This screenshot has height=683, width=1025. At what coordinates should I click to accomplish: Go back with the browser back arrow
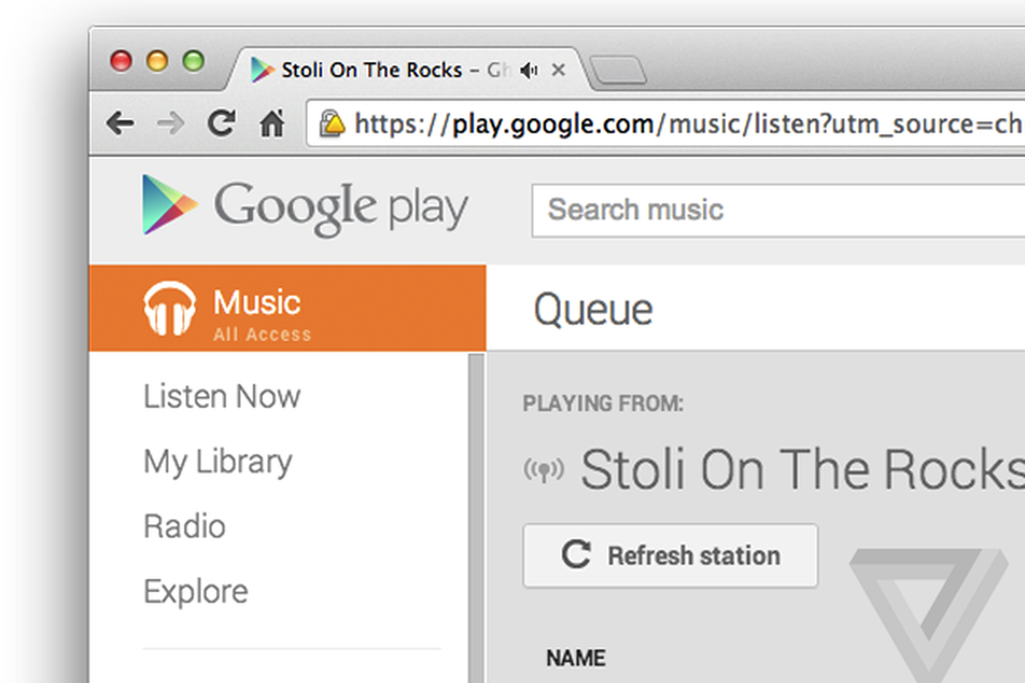click(120, 123)
